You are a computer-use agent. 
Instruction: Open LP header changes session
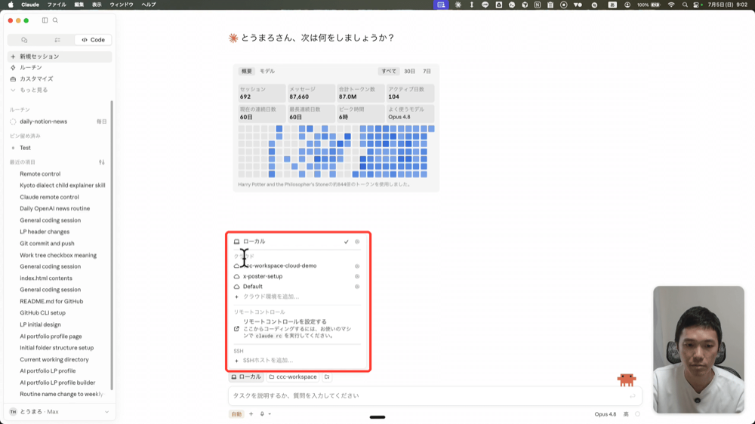tap(45, 232)
